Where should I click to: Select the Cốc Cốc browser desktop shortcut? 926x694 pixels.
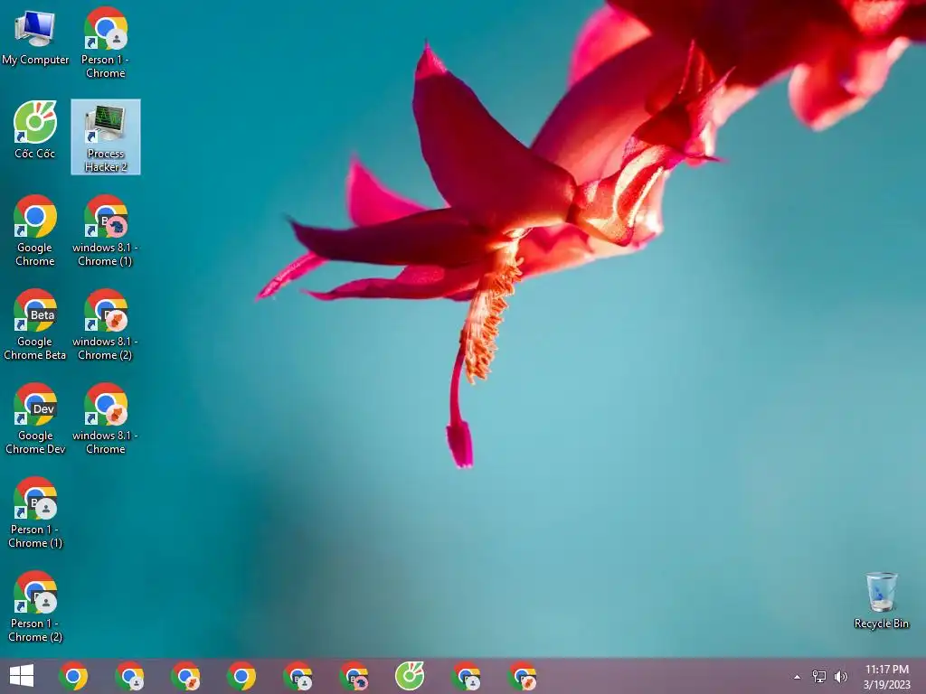click(35, 130)
